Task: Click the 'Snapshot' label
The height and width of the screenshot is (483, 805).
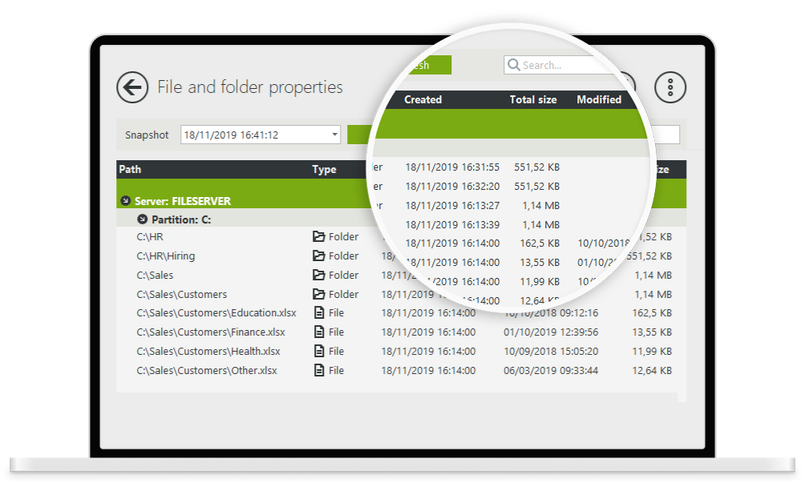Action: pos(147,135)
